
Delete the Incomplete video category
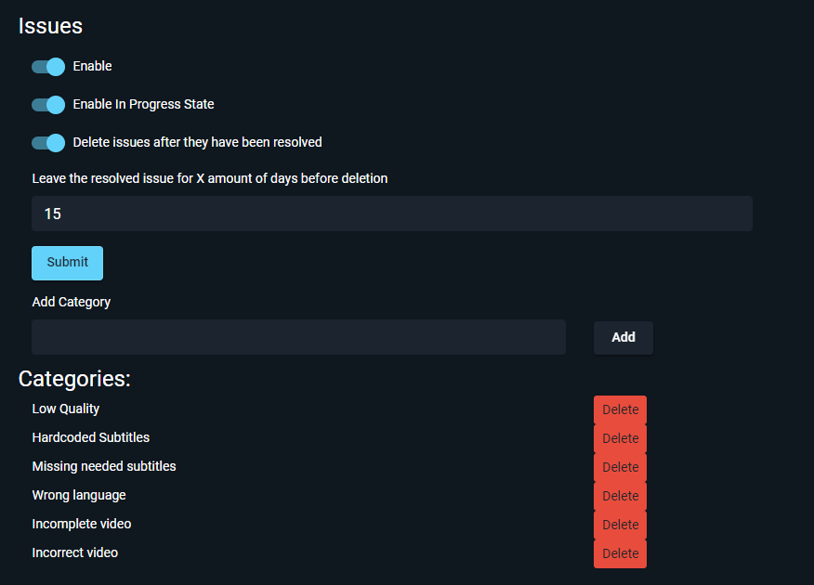[x=620, y=524]
